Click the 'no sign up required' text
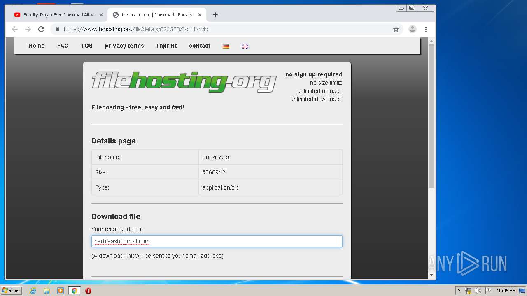 point(314,74)
